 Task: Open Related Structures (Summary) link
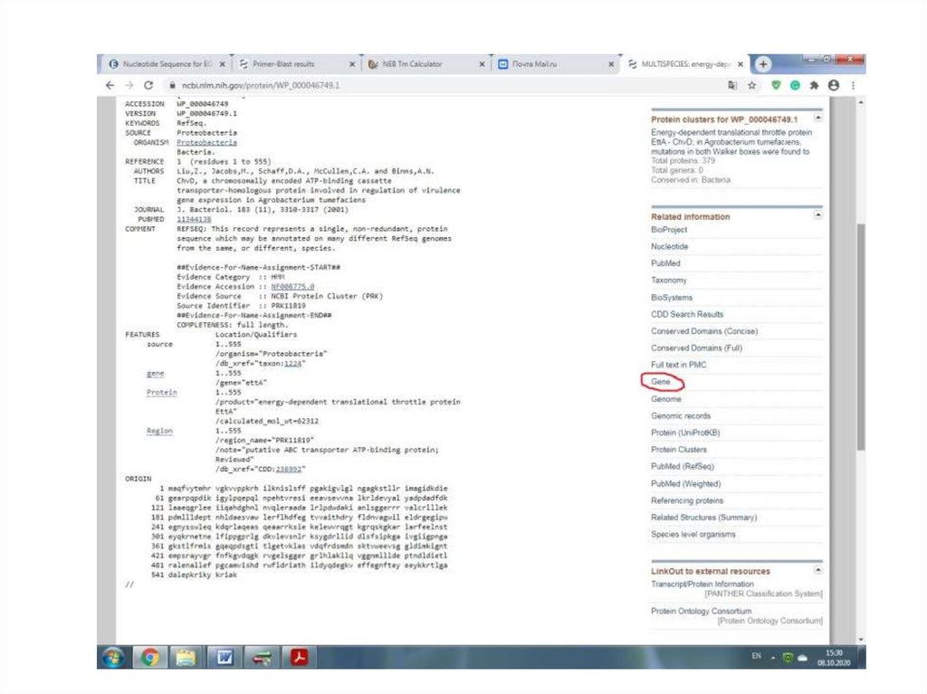click(703, 518)
